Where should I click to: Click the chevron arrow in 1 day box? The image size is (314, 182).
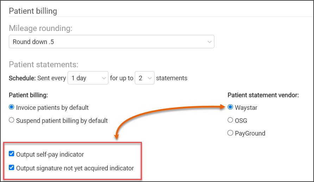point(104,78)
